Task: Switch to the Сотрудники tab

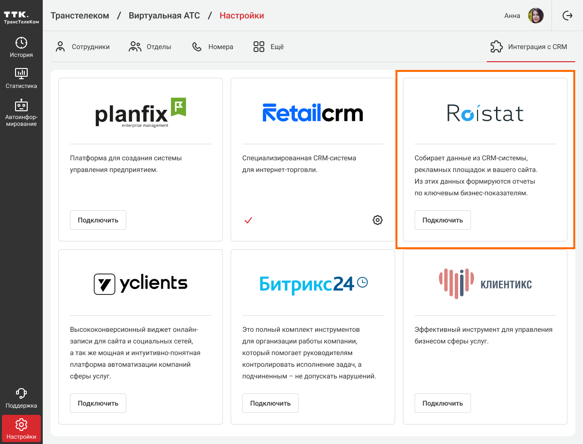Action: pos(82,47)
